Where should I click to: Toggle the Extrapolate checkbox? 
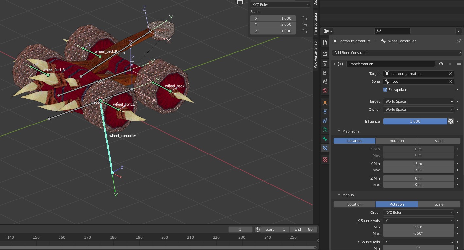[385, 90]
